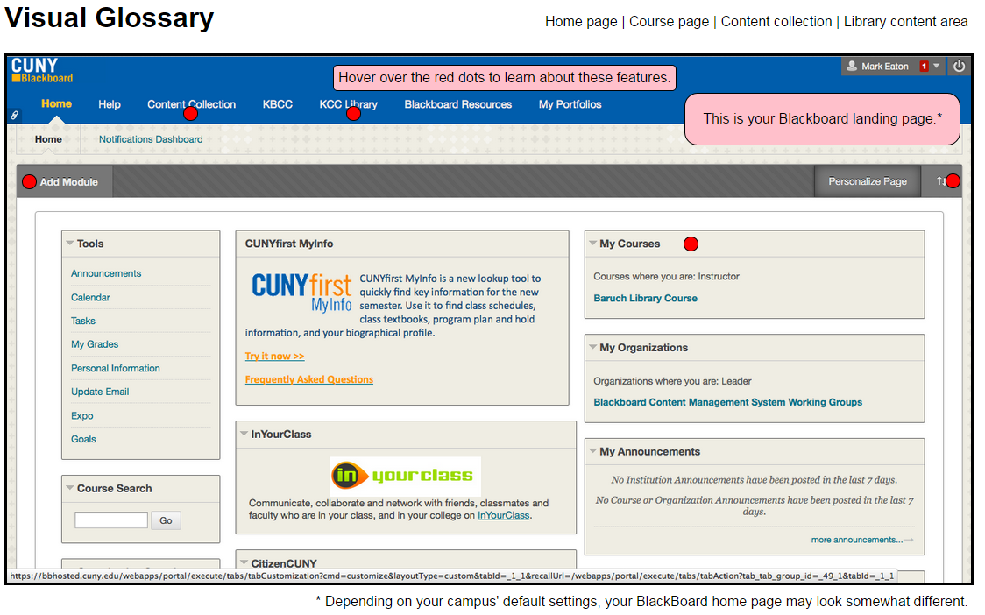
Task: Go to Library content area glossary link
Action: [905, 21]
